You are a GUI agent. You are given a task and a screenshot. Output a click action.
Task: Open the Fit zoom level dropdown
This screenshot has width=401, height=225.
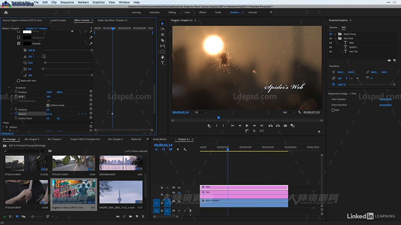(x=201, y=112)
